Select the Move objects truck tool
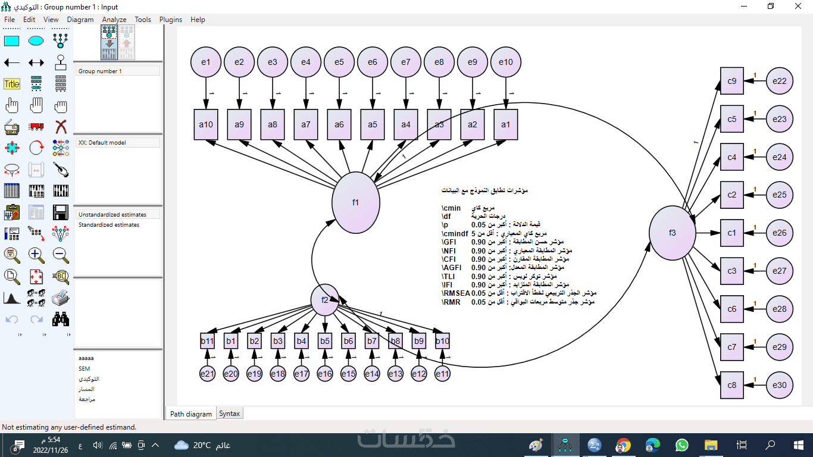Screen dimensions: 813x457 click(x=36, y=126)
